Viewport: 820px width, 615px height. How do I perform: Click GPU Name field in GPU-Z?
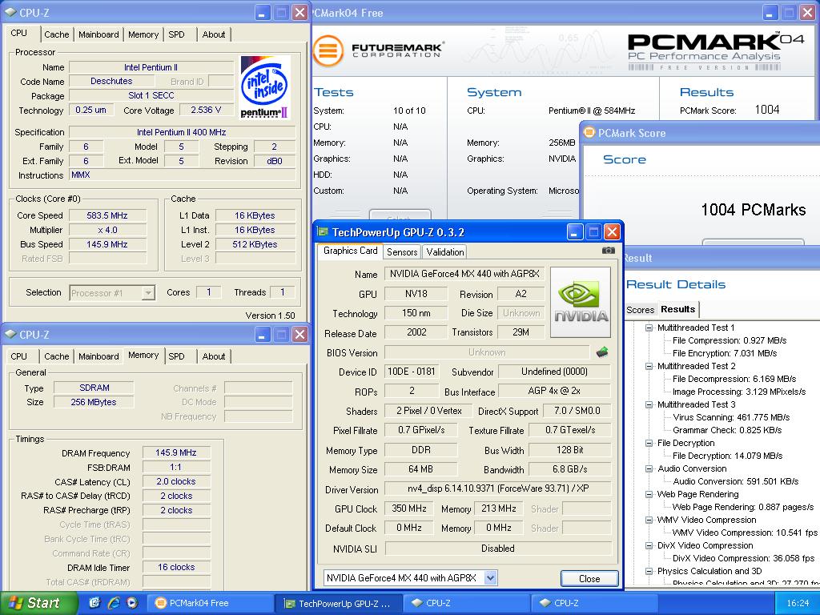pos(464,274)
